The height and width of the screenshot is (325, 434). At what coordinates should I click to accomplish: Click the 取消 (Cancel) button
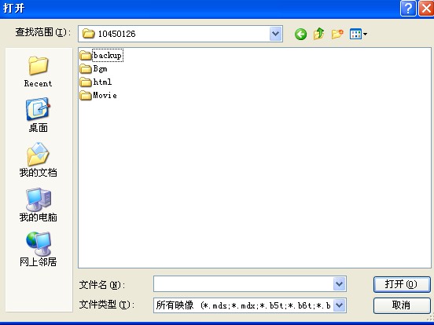pyautogui.click(x=402, y=305)
